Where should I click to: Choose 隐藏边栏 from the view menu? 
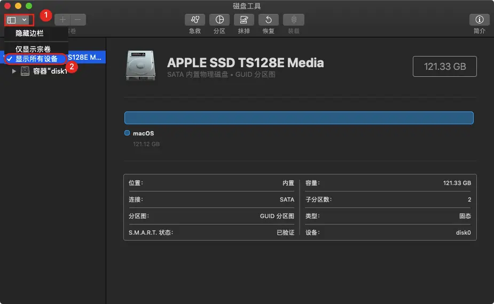pyautogui.click(x=29, y=33)
